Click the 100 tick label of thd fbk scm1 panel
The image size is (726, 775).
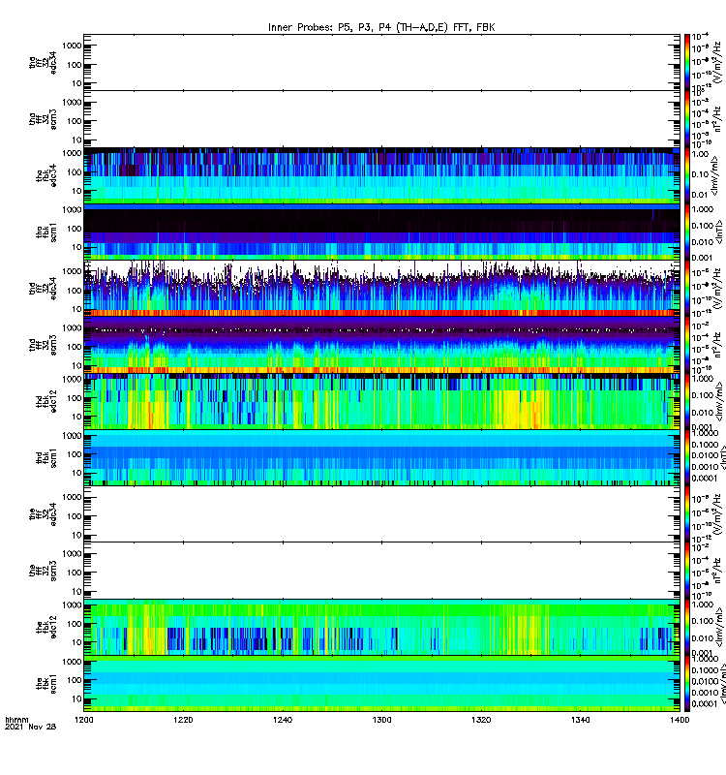75,454
